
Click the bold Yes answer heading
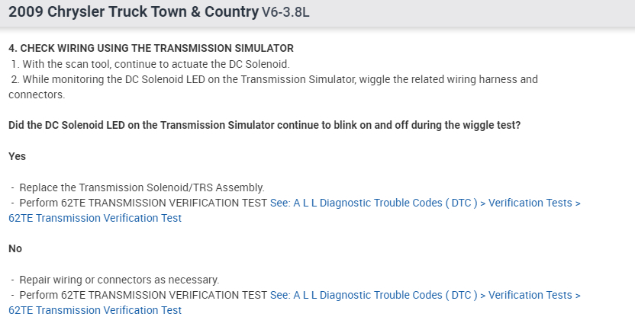pyautogui.click(x=18, y=155)
